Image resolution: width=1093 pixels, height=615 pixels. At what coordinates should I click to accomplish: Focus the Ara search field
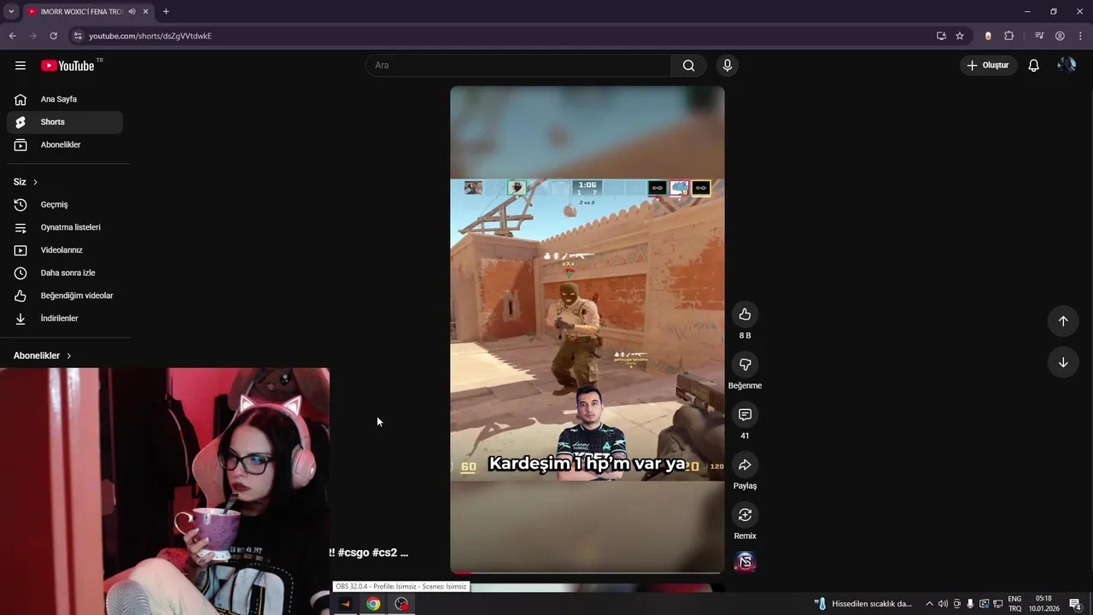point(518,66)
